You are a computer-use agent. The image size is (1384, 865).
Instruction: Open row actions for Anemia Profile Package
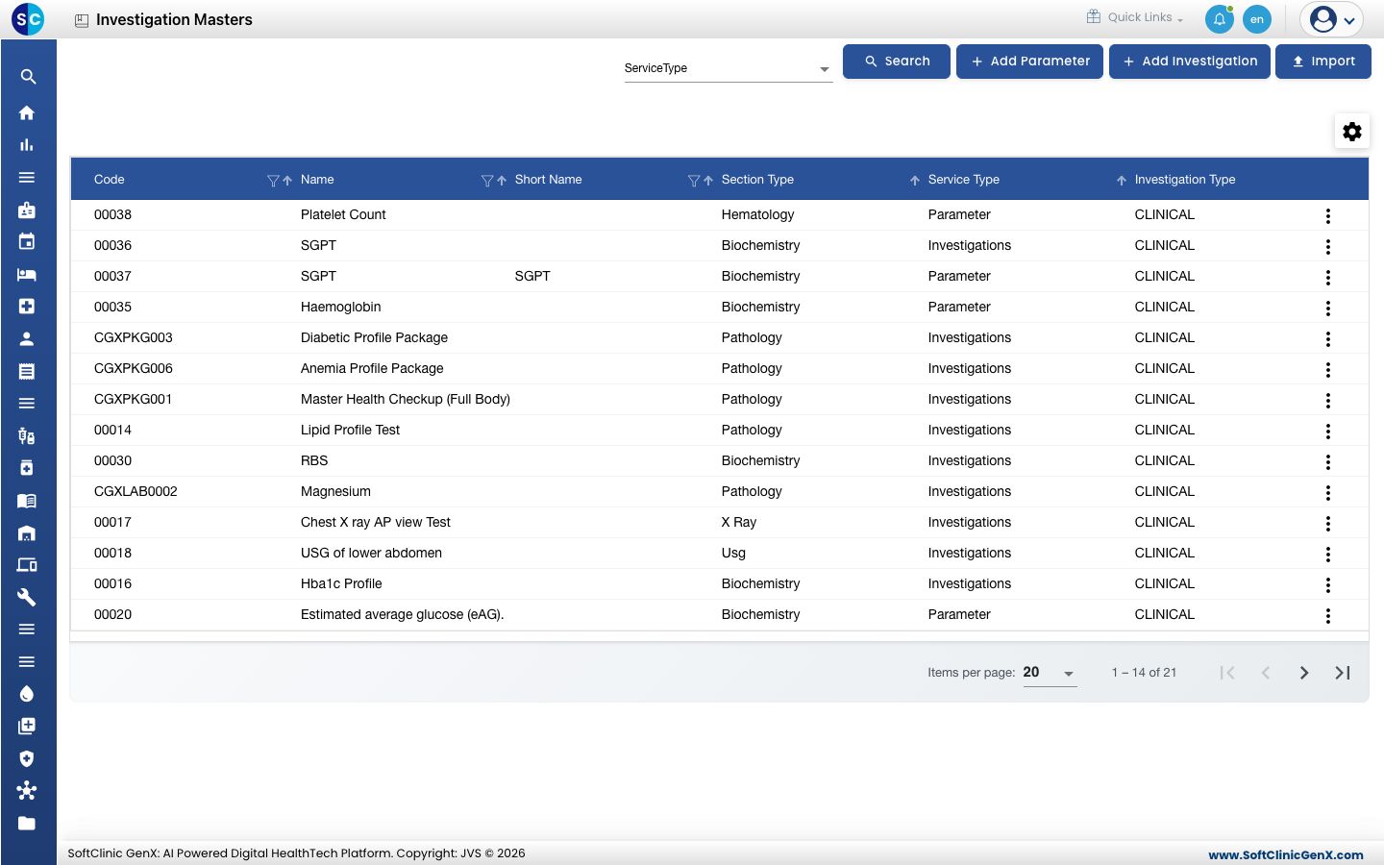(x=1328, y=370)
